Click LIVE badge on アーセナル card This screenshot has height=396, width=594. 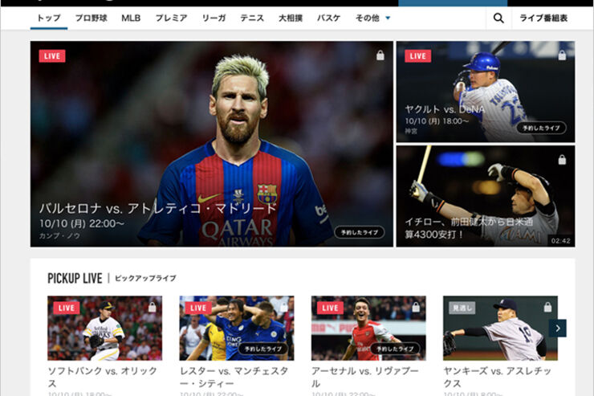click(330, 308)
